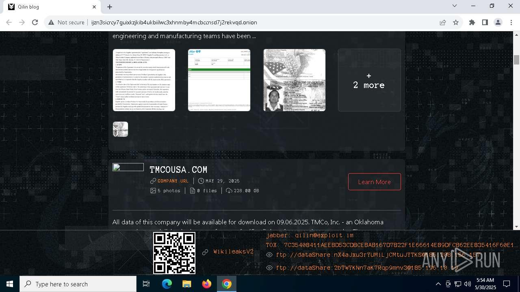This screenshot has width=520, height=292.
Task: Share this page icon in address bar
Action: click(x=443, y=22)
